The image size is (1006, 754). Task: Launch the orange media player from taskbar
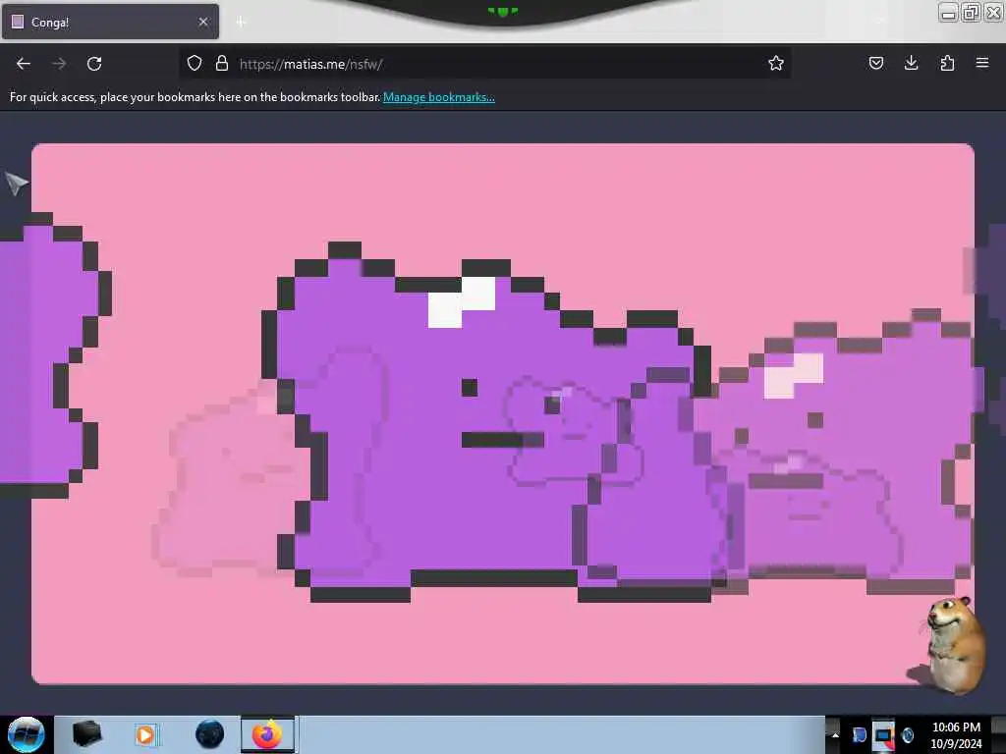(145, 734)
